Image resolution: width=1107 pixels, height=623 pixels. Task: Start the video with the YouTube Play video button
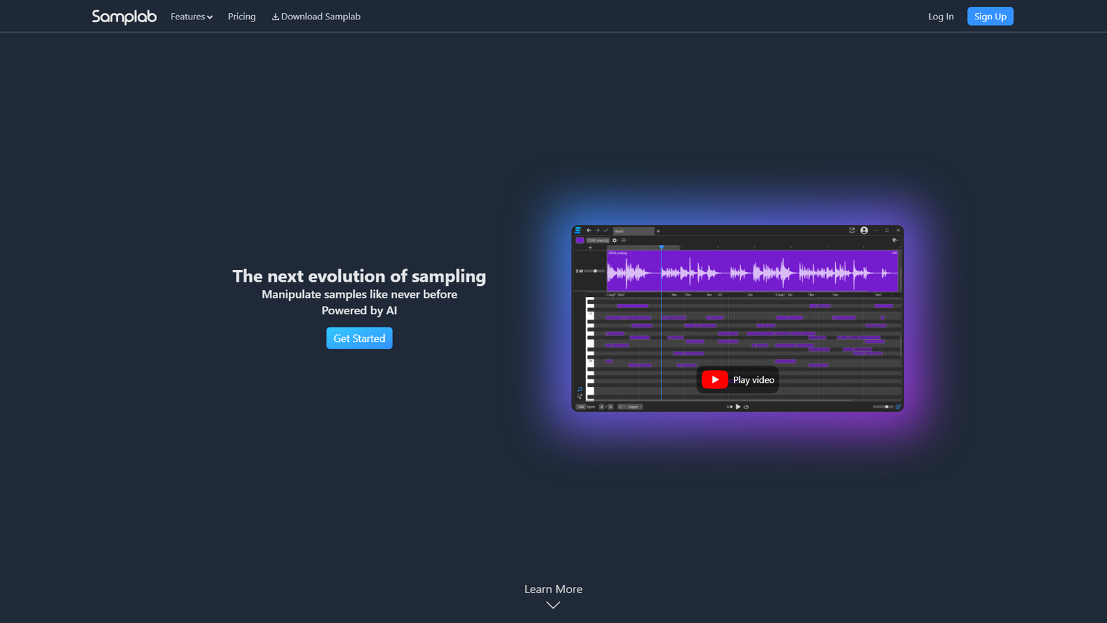(x=738, y=380)
